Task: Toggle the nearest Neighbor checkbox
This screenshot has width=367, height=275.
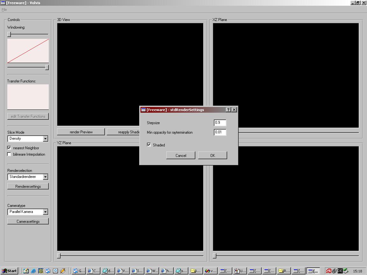Action: [x=9, y=148]
